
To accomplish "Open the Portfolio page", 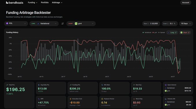I will pyautogui.click(x=45, y=3).
